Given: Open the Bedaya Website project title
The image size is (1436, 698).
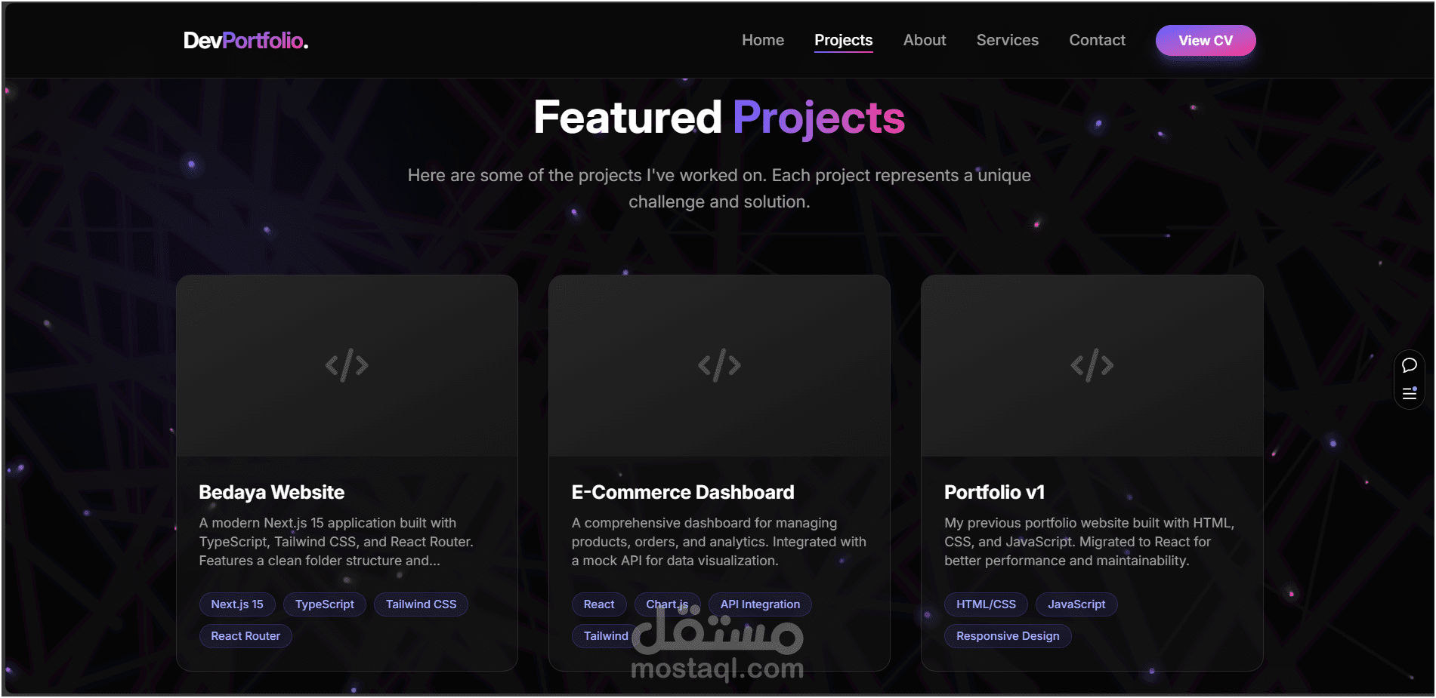Looking at the screenshot, I should pos(271,492).
